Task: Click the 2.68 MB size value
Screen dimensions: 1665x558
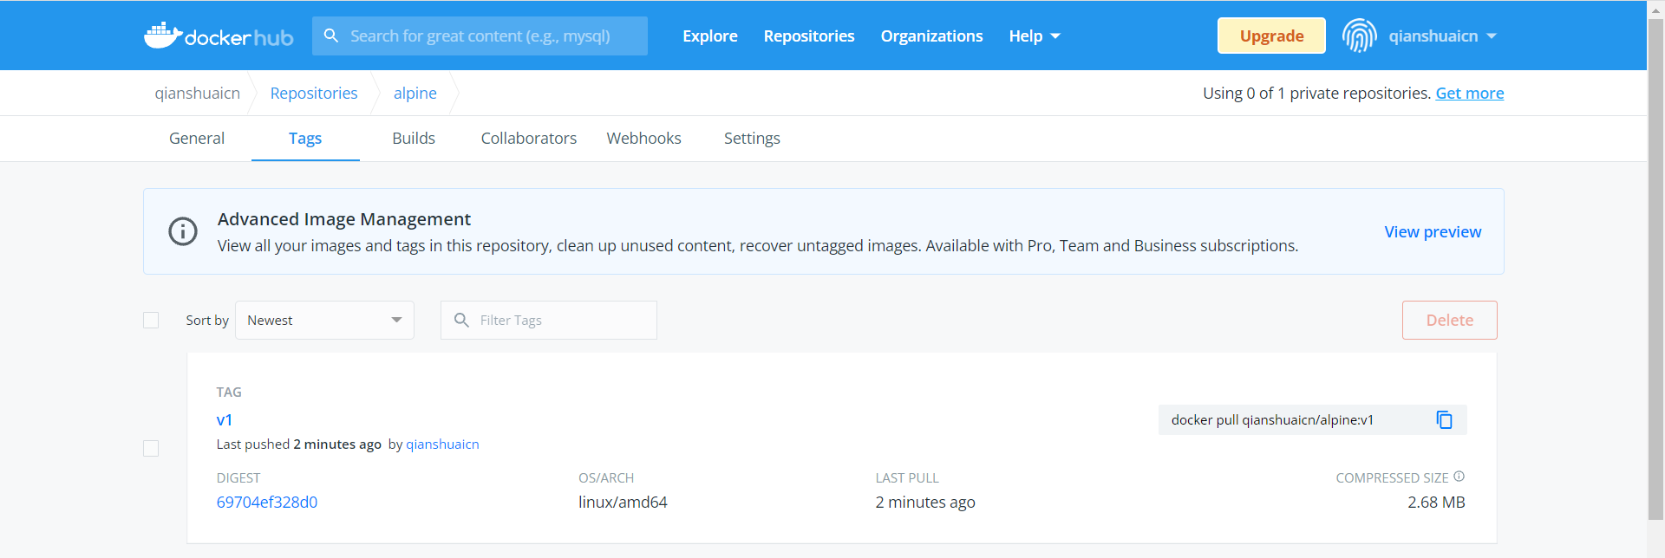Action: coord(1436,502)
